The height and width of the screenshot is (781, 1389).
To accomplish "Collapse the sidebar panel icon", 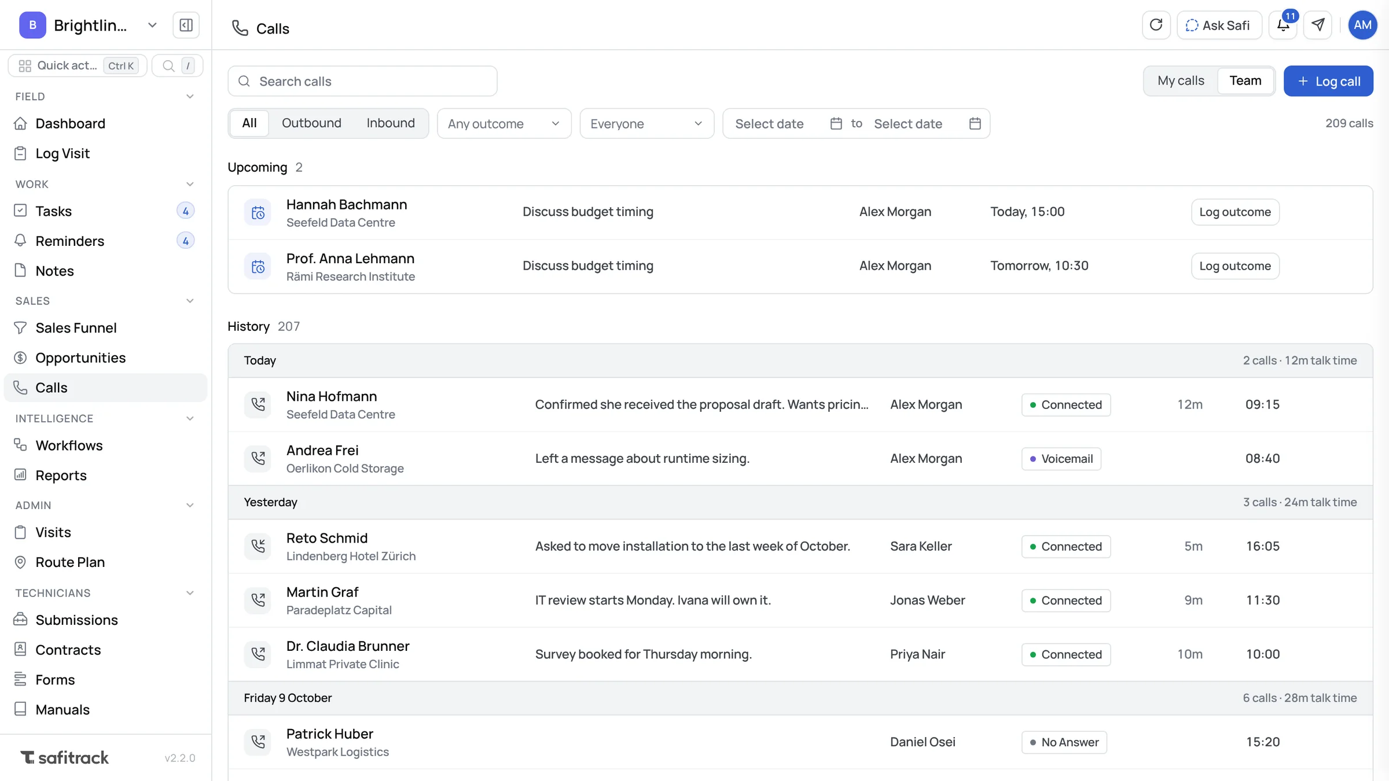I will [x=186, y=25].
